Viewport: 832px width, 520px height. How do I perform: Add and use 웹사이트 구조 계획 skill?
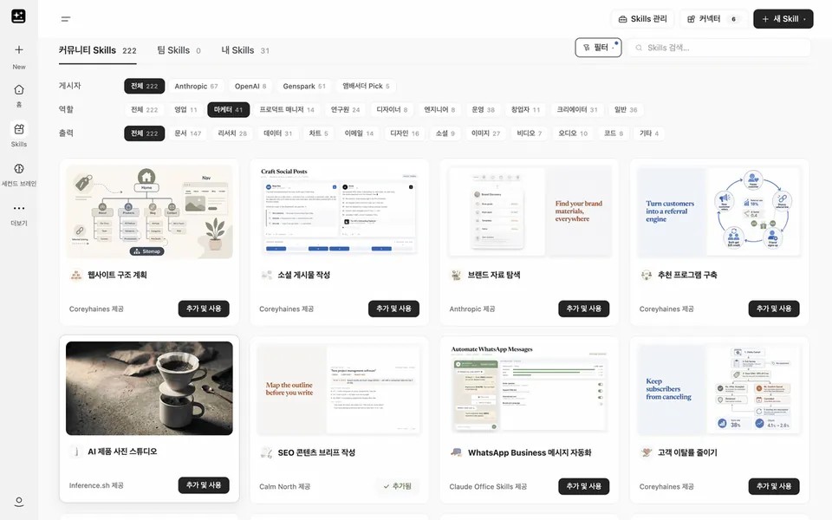click(x=204, y=309)
